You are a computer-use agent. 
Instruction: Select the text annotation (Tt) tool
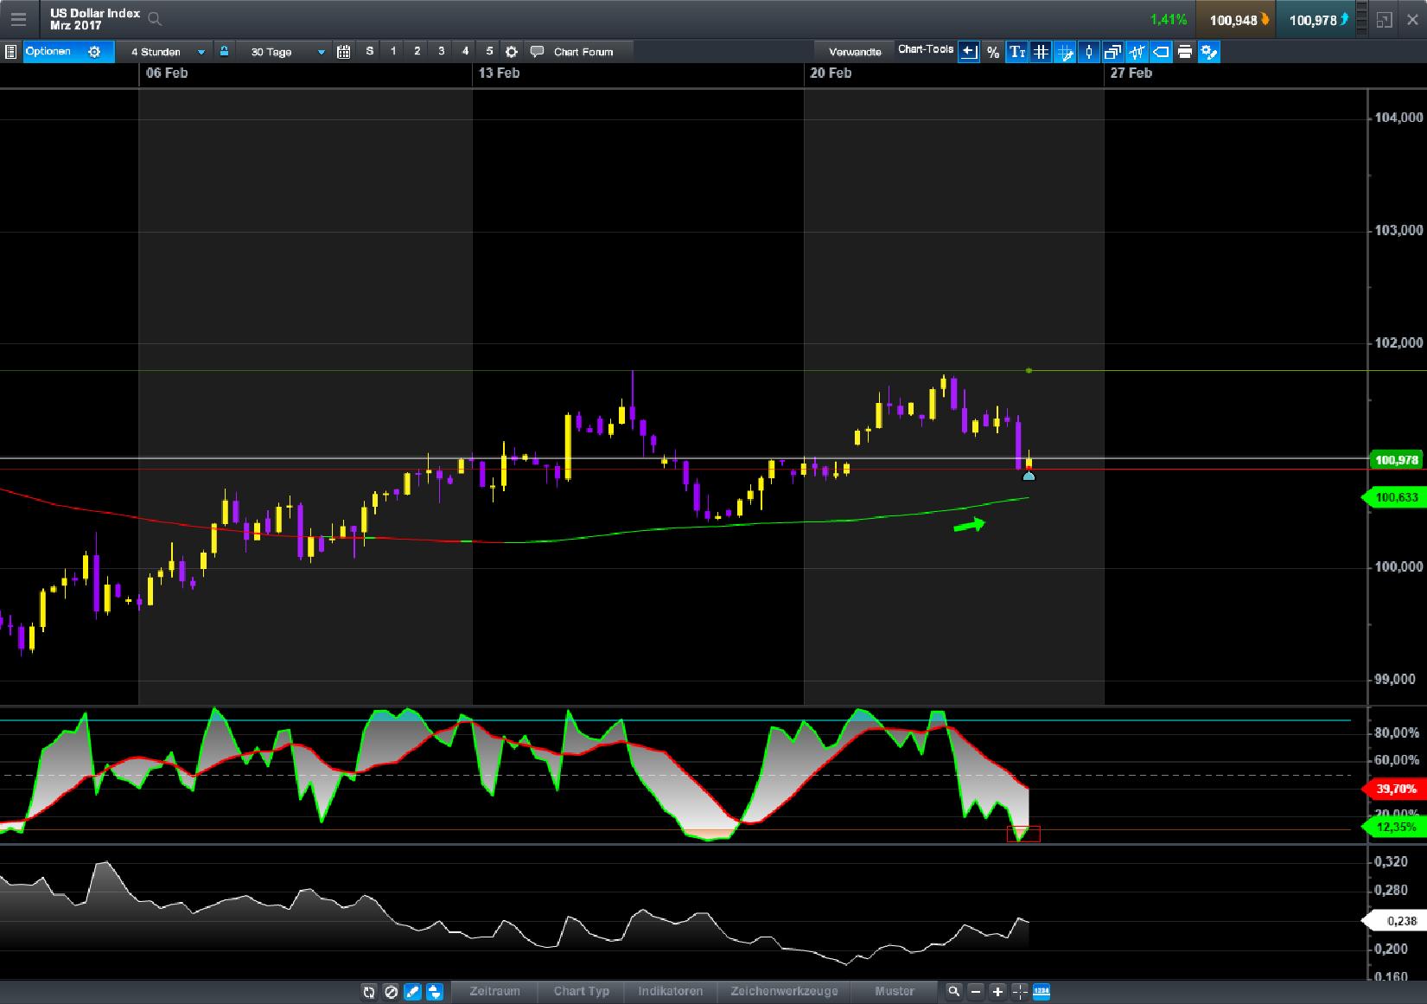tap(1017, 52)
